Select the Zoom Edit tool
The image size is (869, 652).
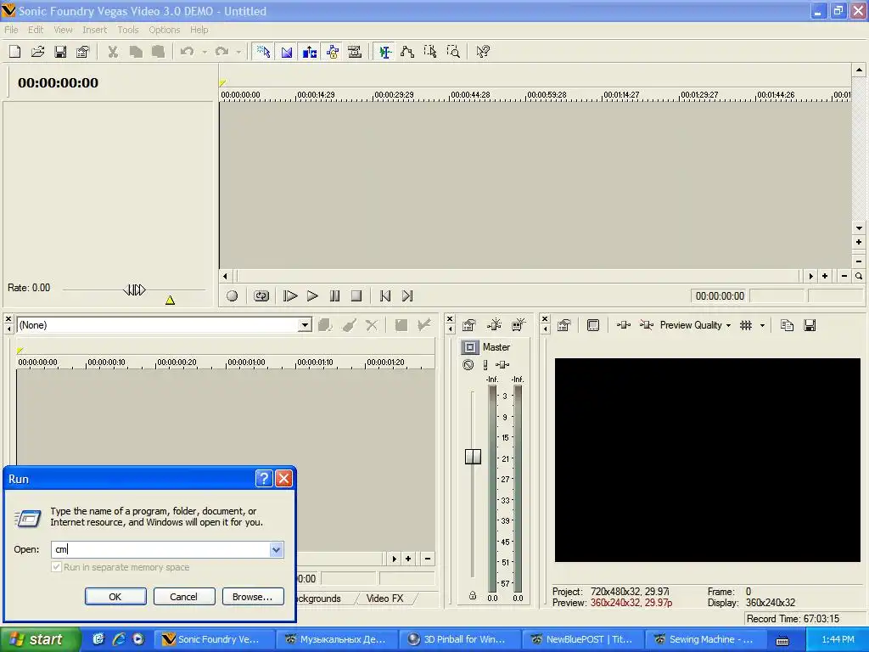(453, 52)
